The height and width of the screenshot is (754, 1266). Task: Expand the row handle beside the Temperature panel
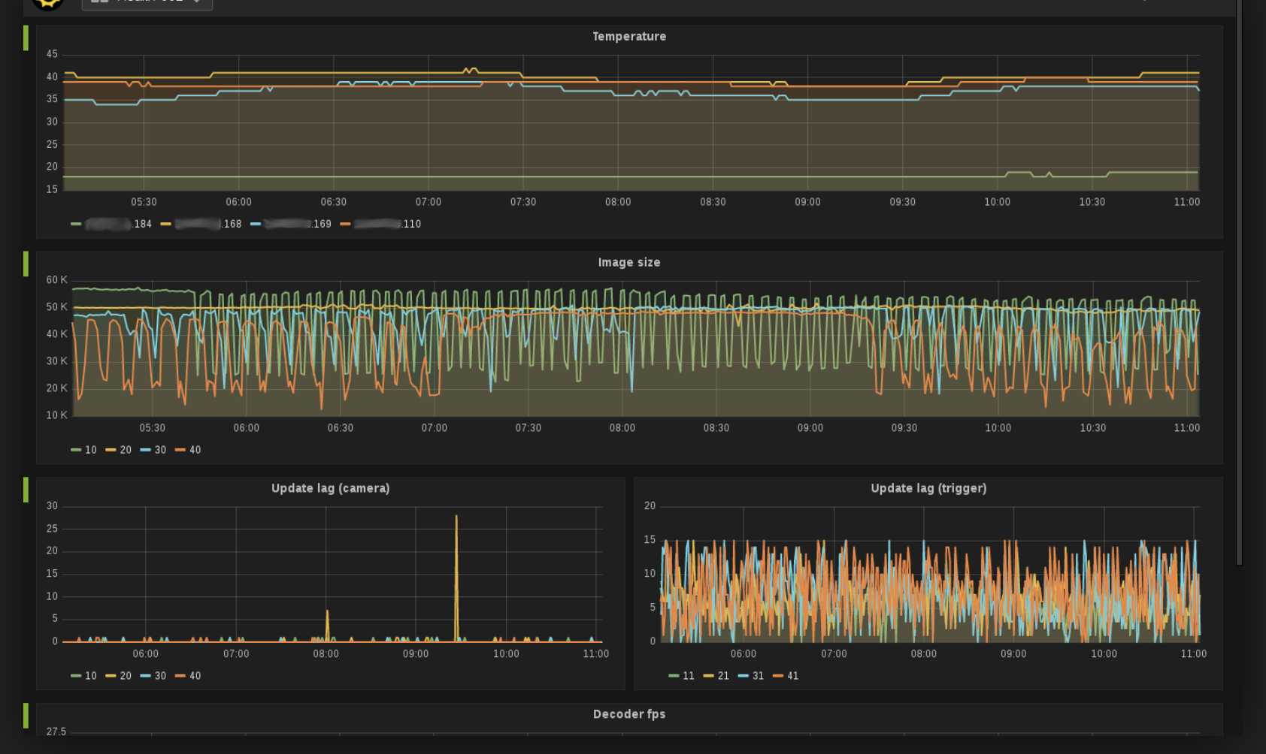click(26, 38)
